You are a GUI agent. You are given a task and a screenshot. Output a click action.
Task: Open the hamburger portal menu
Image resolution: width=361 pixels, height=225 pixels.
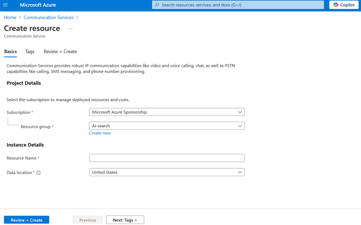[x=5, y=5]
